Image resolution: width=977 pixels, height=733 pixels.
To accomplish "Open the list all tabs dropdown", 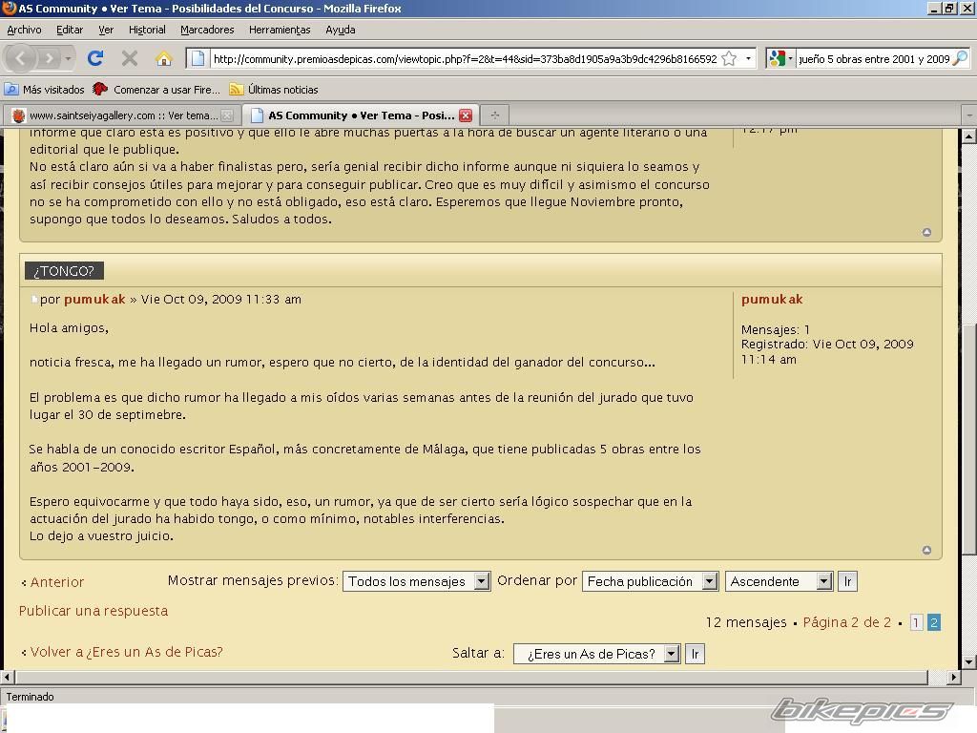I will point(969,115).
